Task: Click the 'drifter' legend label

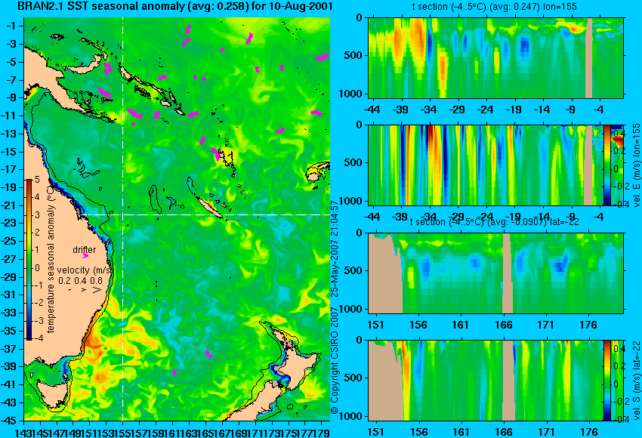Action: point(85,249)
